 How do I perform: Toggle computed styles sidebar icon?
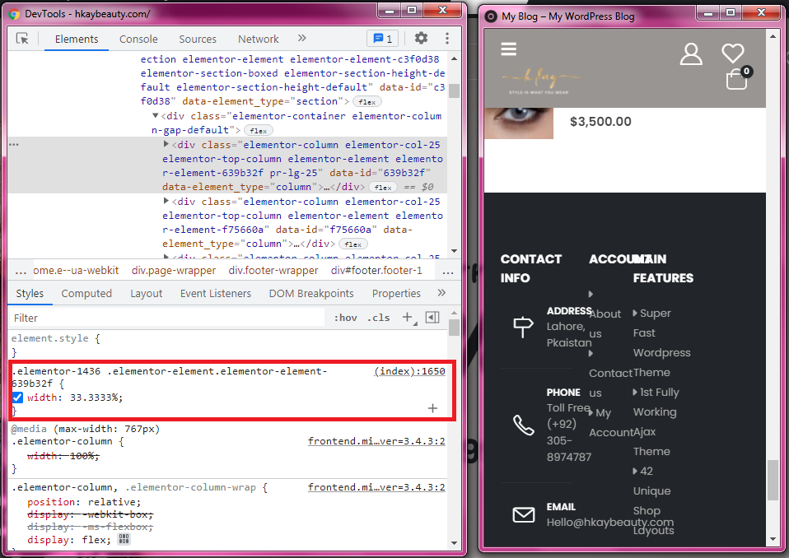point(432,317)
